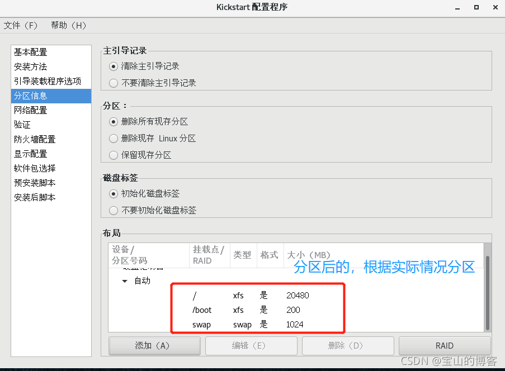Select 不要初始化磁盘标签 option
This screenshot has height=371, width=505.
tap(114, 211)
